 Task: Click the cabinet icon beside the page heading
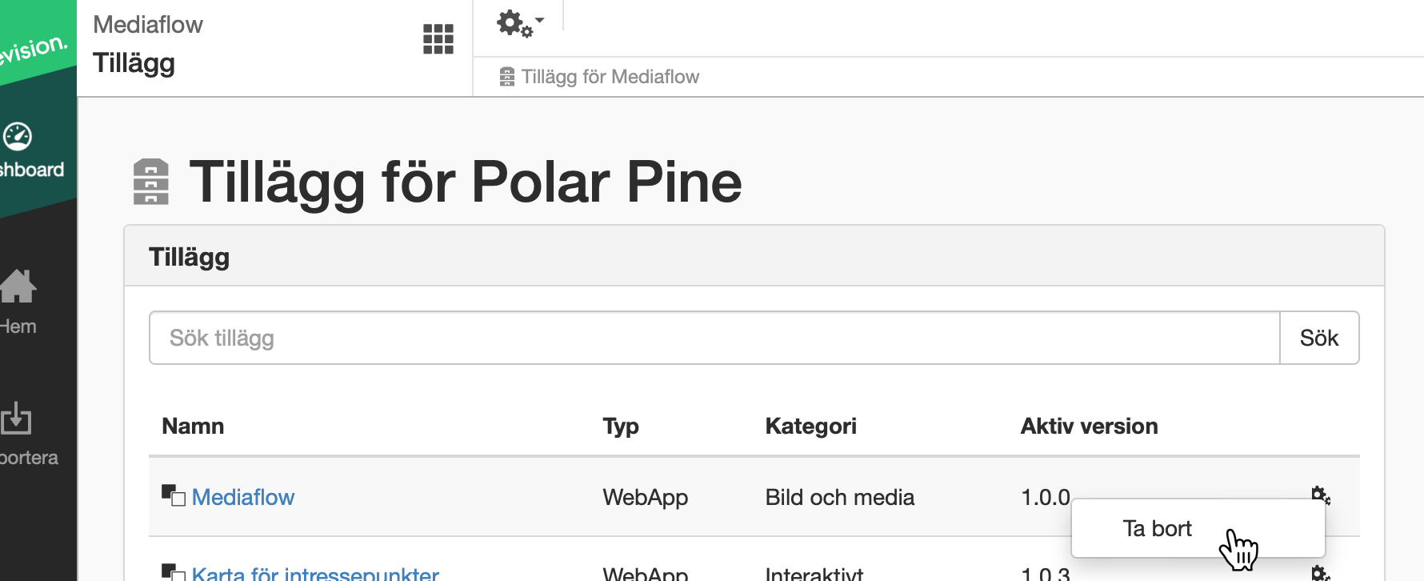click(x=150, y=182)
